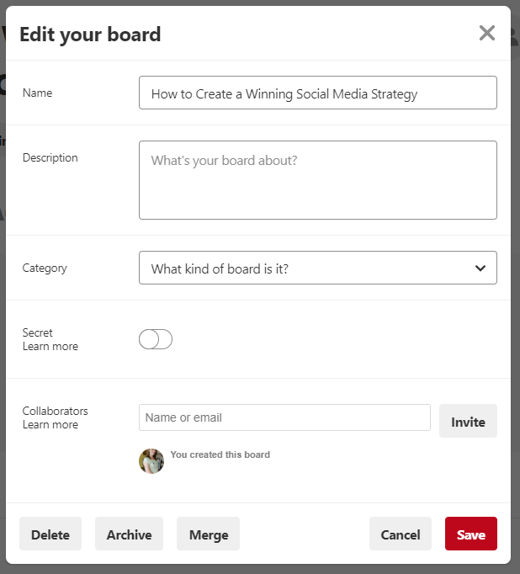
Task: Click the board creator's profile avatar
Action: click(x=151, y=461)
